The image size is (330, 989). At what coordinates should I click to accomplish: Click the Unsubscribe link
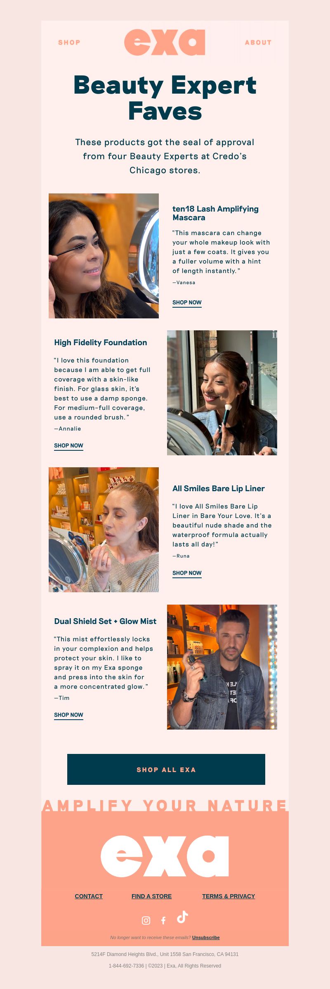click(x=206, y=937)
